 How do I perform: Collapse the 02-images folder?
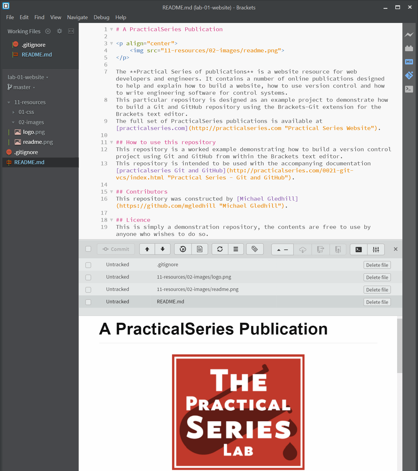(x=13, y=122)
